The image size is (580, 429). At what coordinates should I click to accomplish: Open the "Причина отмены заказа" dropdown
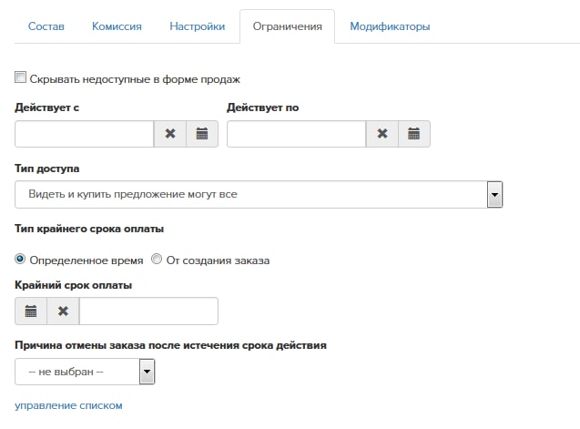[85, 372]
